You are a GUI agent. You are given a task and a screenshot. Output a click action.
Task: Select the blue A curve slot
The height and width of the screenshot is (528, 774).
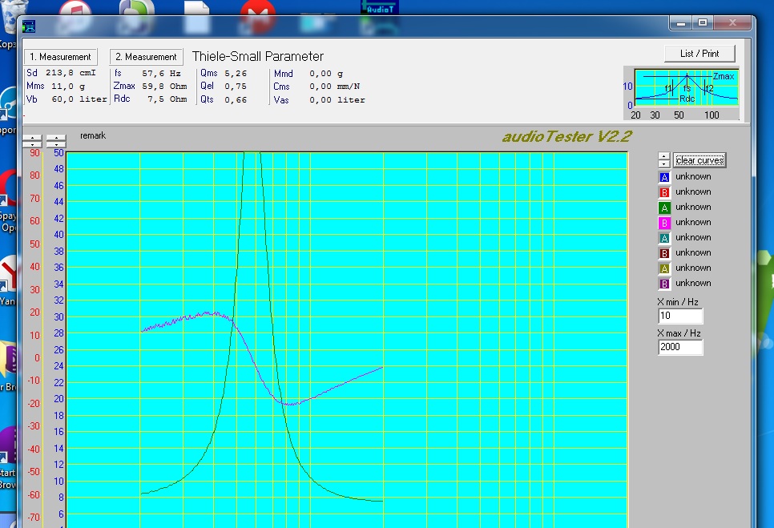(x=664, y=177)
